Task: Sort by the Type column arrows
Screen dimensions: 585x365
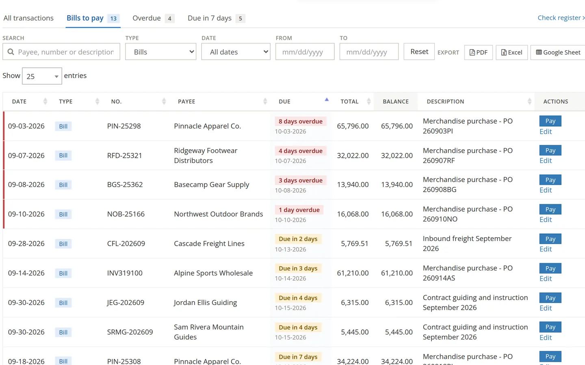Action: (97, 101)
